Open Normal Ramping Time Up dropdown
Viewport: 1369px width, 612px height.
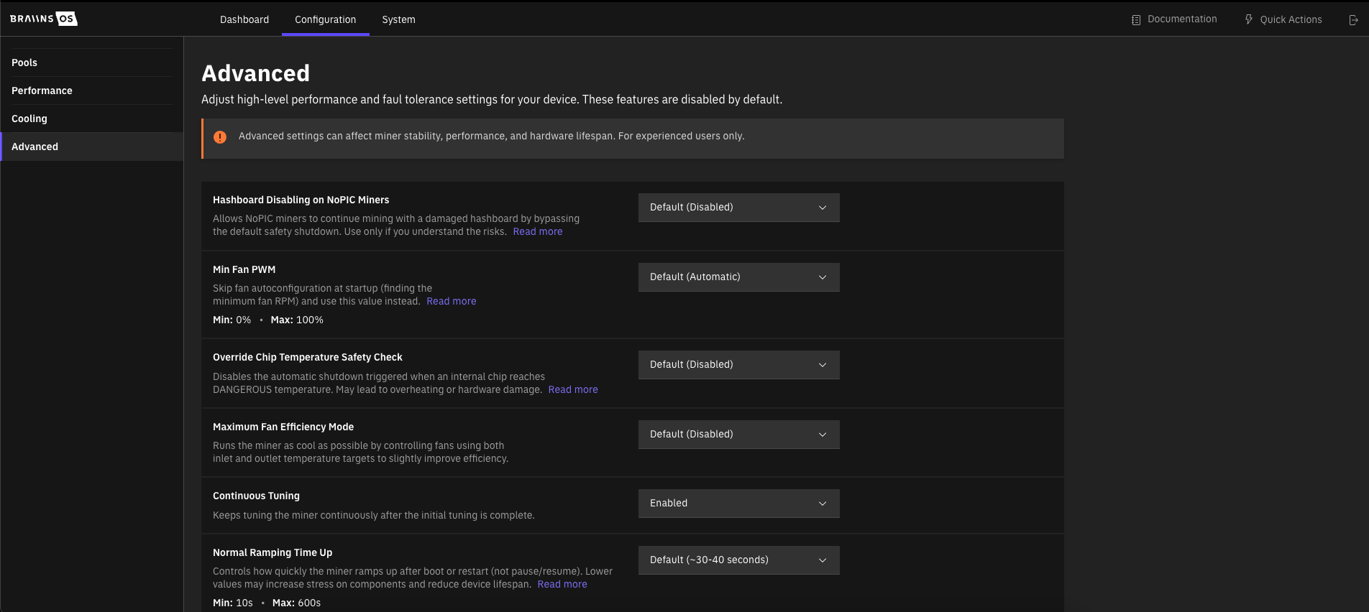click(738, 560)
